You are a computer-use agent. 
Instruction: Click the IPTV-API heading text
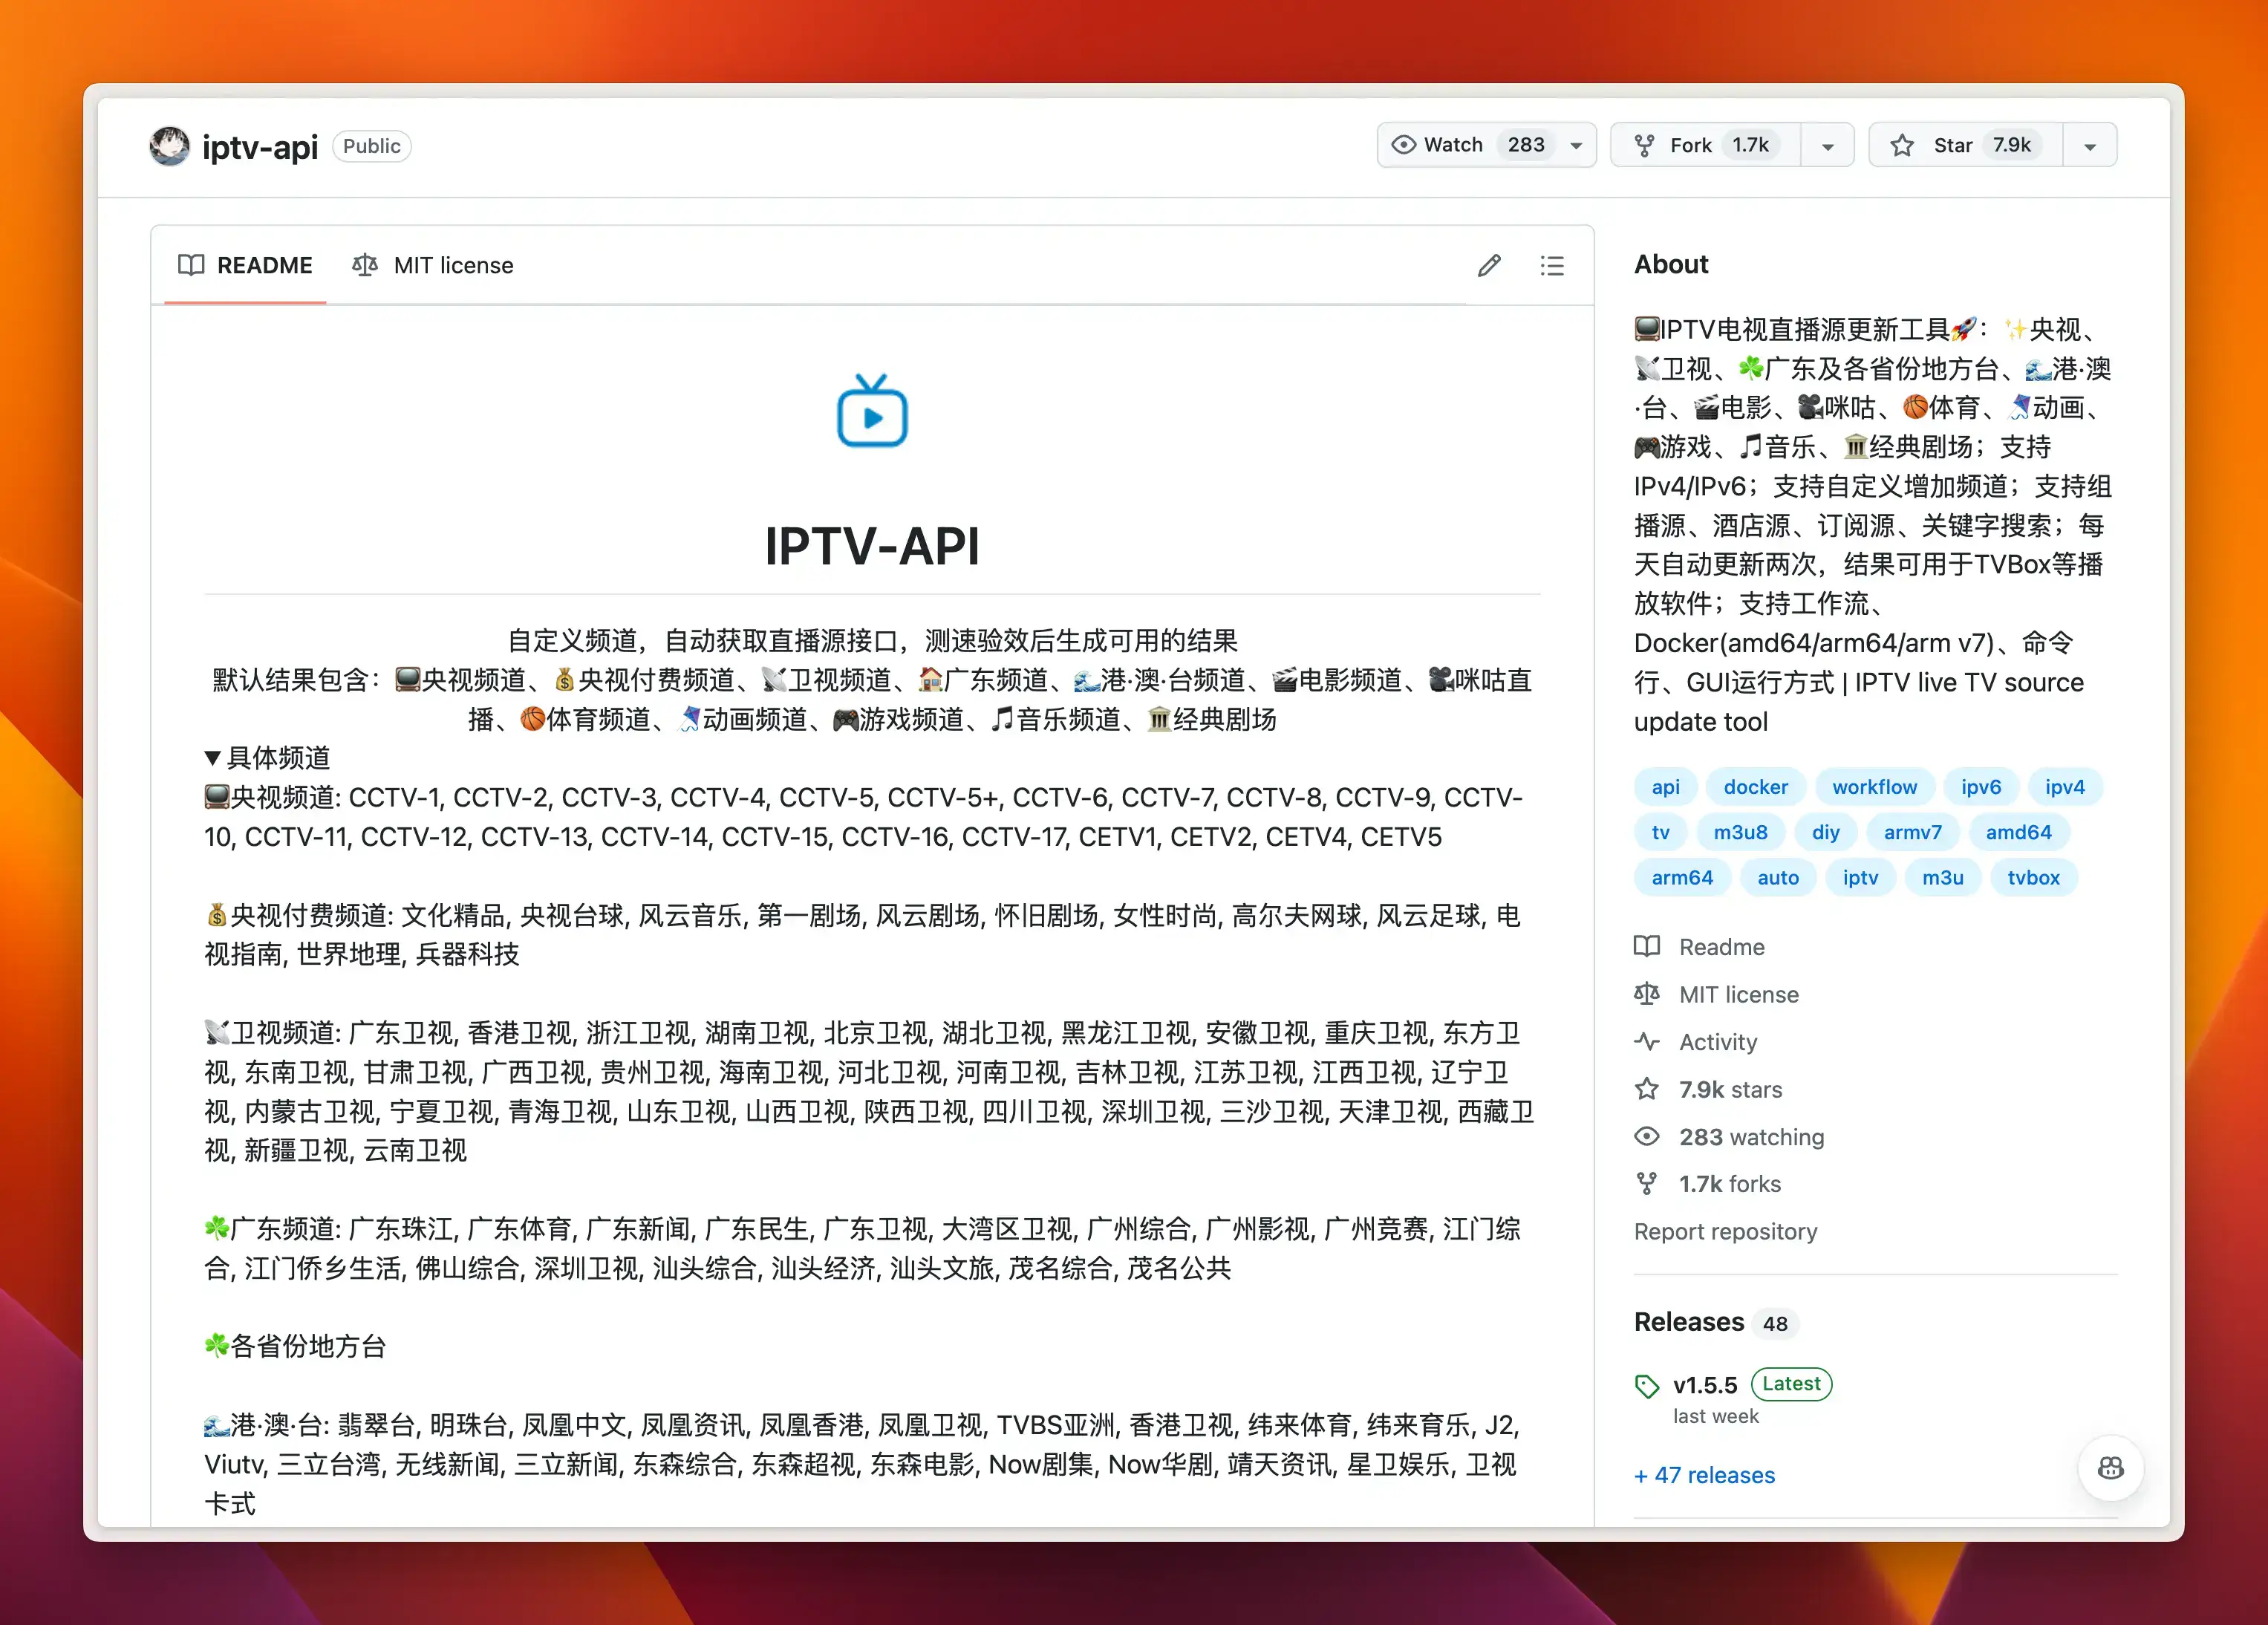(872, 546)
